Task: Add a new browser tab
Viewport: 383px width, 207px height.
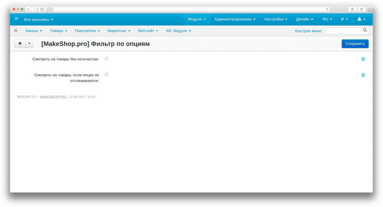Action: pyautogui.click(x=370, y=11)
